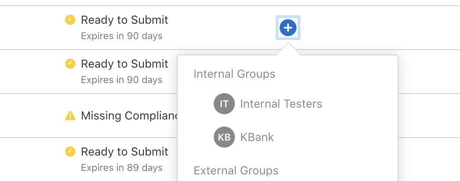Click the External Groups section header
Screen dimensions: 460x181
point(236,170)
